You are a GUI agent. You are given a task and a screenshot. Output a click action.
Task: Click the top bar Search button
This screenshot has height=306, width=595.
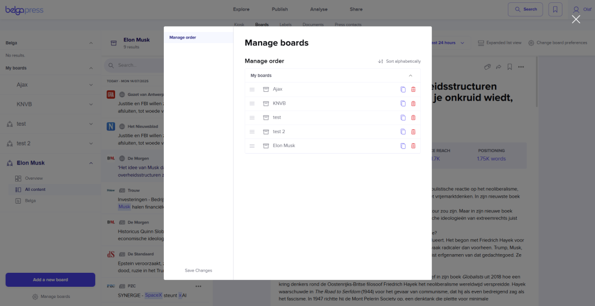point(525,9)
